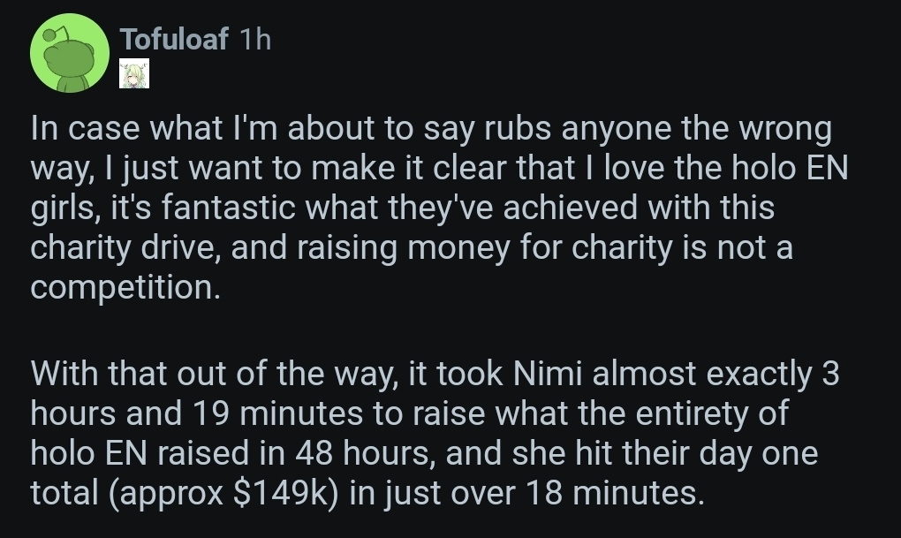Click the word 'competition.' in the comment
The image size is (901, 538).
click(125, 288)
